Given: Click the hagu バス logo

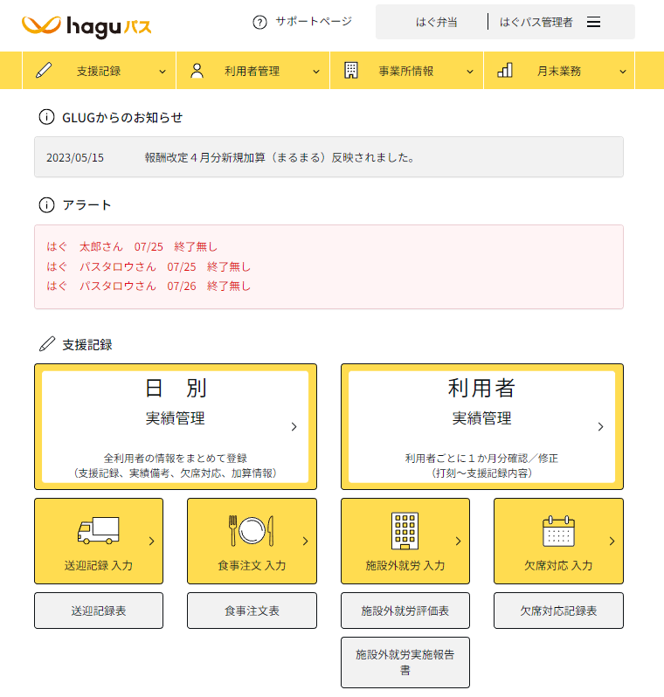Looking at the screenshot, I should tap(86, 25).
